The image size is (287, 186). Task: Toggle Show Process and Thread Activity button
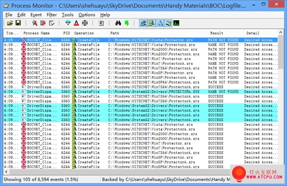coord(168,23)
